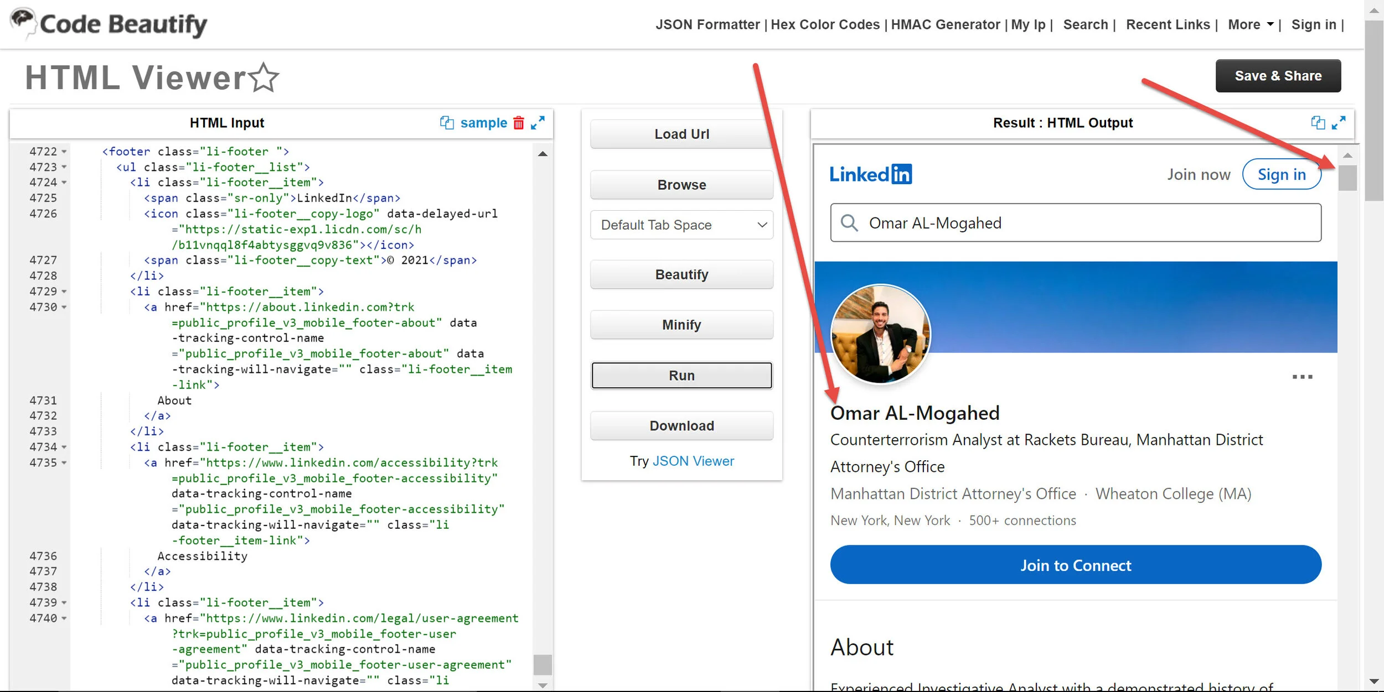Collapse code fold at line 4723

(x=64, y=167)
